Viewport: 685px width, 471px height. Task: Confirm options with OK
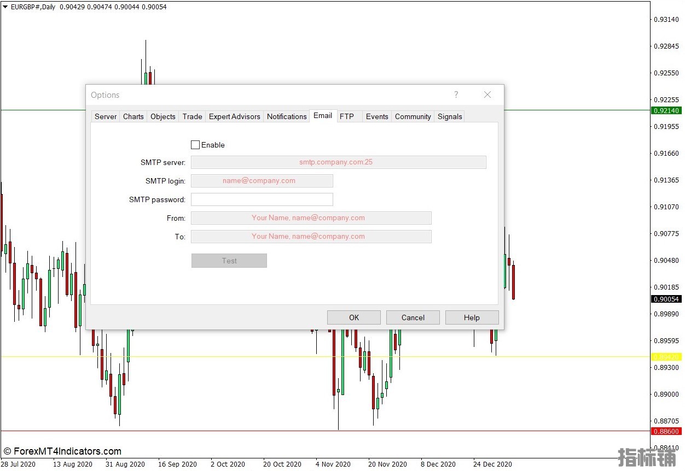pyautogui.click(x=354, y=317)
